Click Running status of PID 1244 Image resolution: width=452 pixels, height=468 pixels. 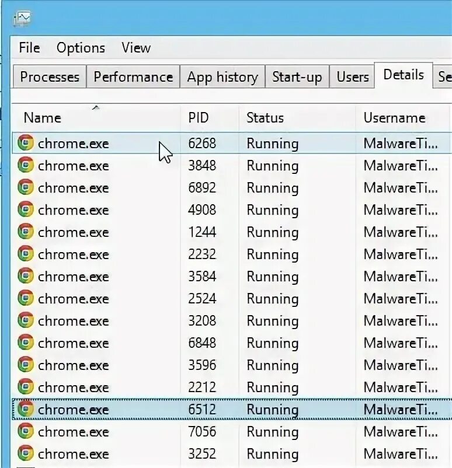coord(273,233)
